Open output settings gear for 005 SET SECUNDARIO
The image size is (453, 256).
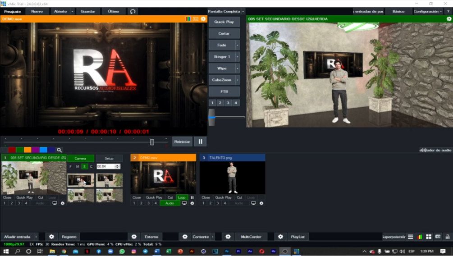449,19
